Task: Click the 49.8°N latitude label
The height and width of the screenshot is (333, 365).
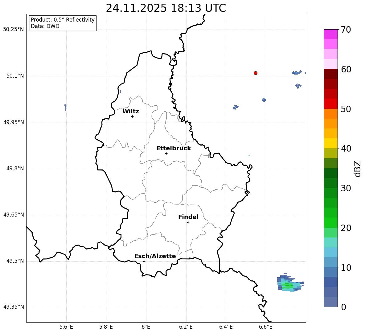Action: coord(15,169)
